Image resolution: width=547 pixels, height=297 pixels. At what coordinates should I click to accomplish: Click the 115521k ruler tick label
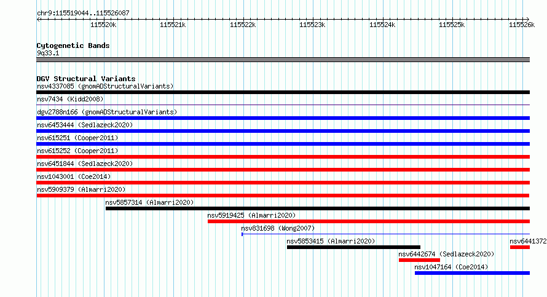coord(173,25)
